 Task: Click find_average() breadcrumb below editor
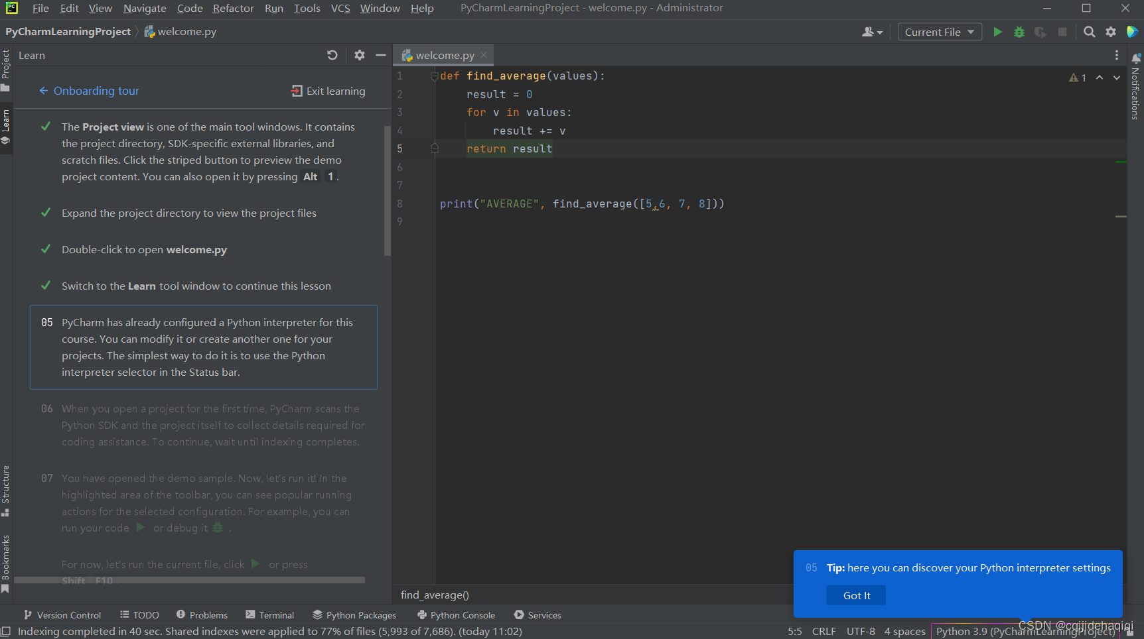point(435,595)
